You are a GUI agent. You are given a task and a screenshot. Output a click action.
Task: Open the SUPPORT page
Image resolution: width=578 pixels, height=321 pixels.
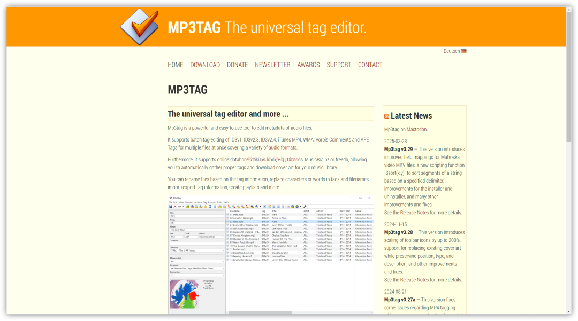tap(339, 65)
